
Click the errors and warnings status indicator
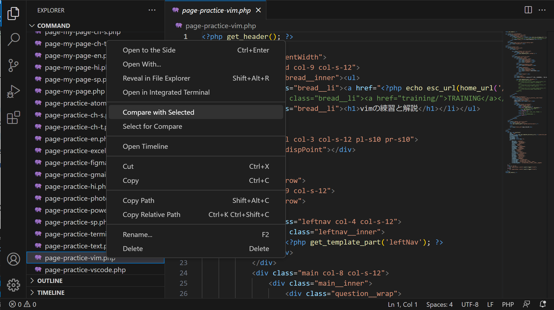23,304
